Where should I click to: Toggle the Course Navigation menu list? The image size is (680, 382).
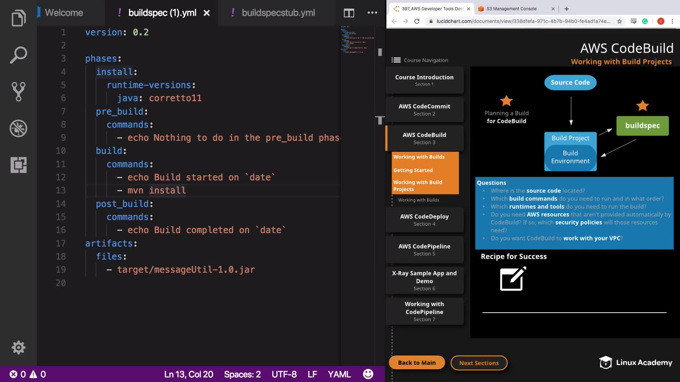[x=396, y=60]
